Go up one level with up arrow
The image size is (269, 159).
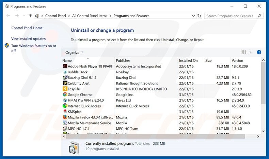click(30, 16)
